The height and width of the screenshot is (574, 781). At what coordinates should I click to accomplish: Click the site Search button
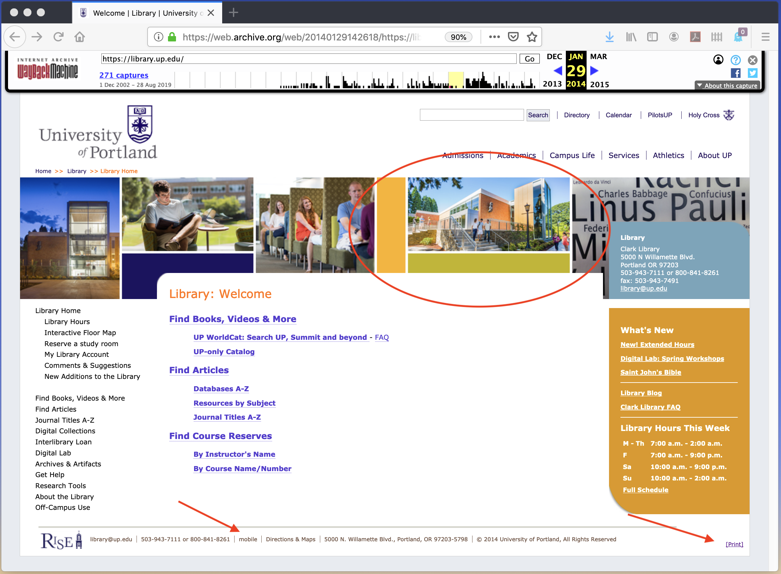point(538,115)
